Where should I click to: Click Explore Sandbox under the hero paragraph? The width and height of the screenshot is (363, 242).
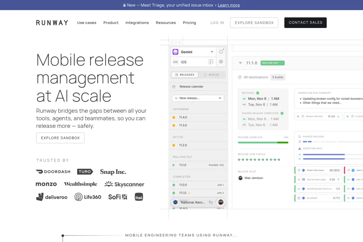point(60,138)
